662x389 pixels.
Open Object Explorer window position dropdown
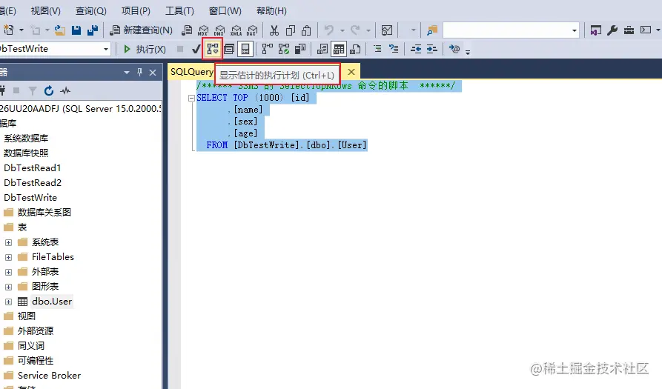pos(126,73)
